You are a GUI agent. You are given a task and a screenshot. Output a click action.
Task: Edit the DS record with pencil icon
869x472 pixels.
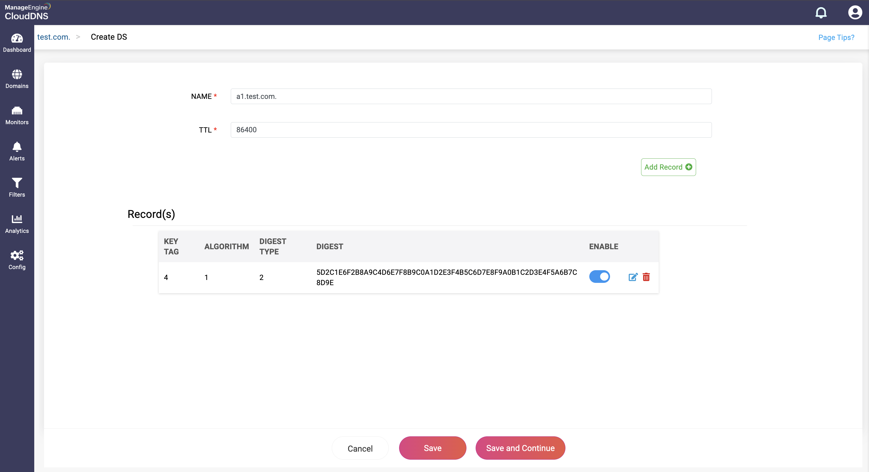(633, 277)
